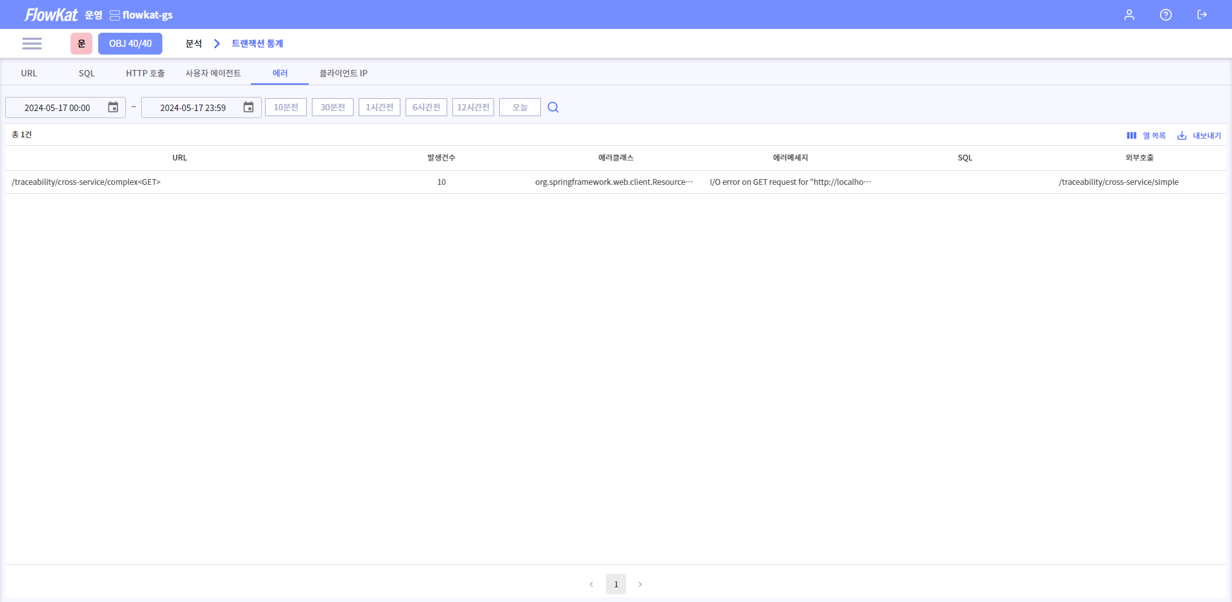Set range to 10분전
The image size is (1232, 602).
[x=286, y=107]
